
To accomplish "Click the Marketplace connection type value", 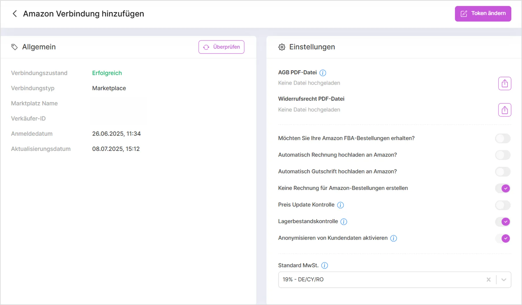I will click(x=109, y=88).
